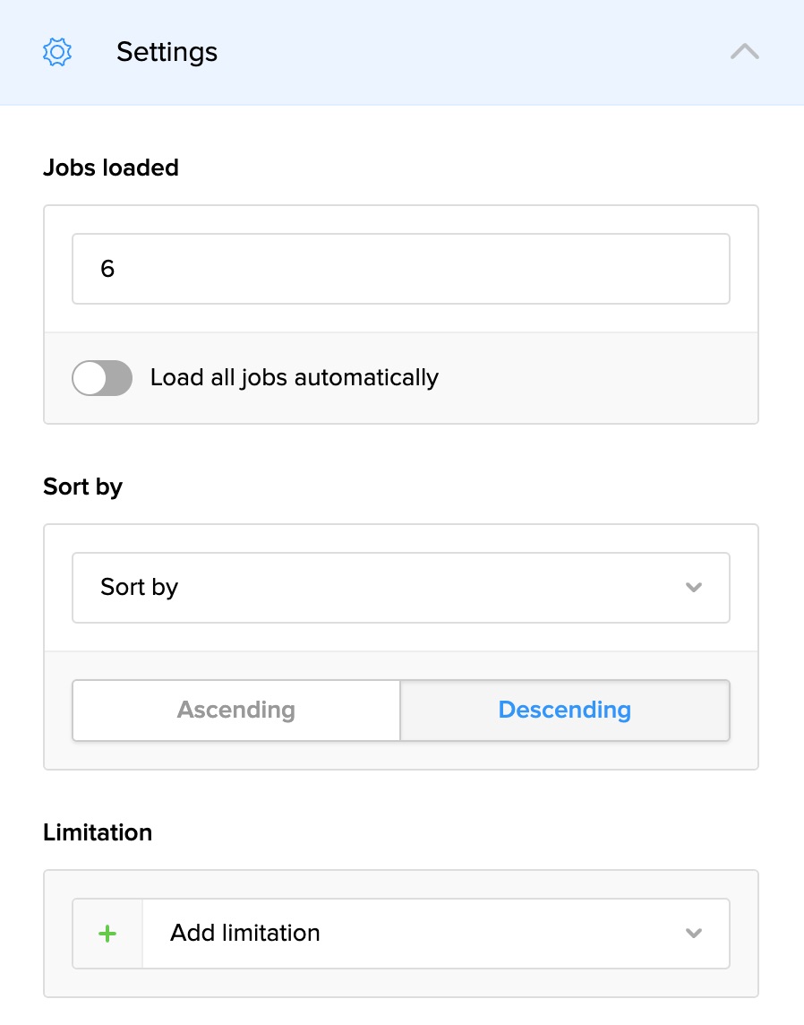This screenshot has height=1025, width=804.
Task: Click the Jobs loaded section label
Action: coord(111,168)
